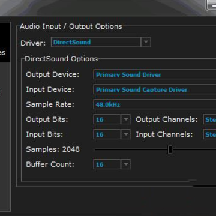Open the Input Channels dropdown
The width and height of the screenshot is (216, 216).
click(x=209, y=134)
